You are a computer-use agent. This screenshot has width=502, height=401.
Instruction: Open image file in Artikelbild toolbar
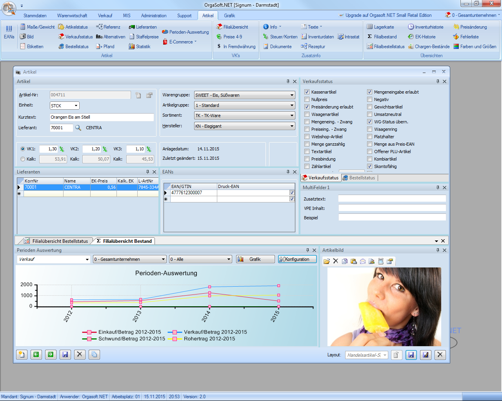click(327, 261)
